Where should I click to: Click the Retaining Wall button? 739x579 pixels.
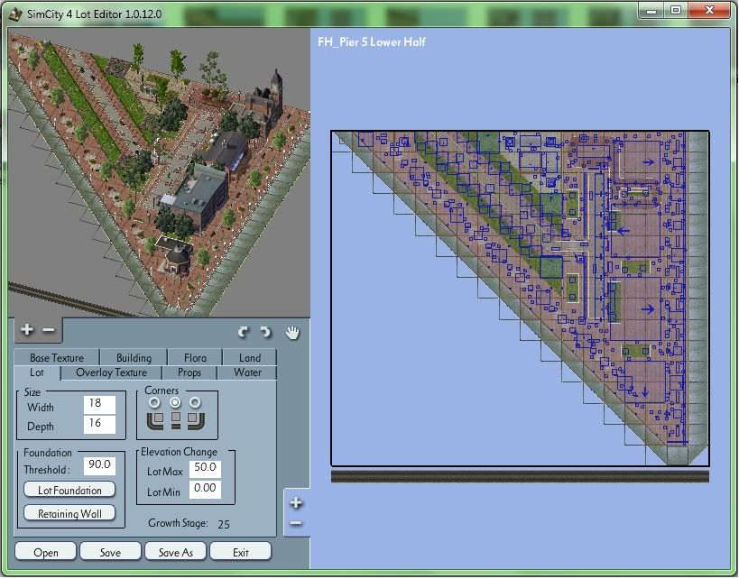click(x=69, y=513)
